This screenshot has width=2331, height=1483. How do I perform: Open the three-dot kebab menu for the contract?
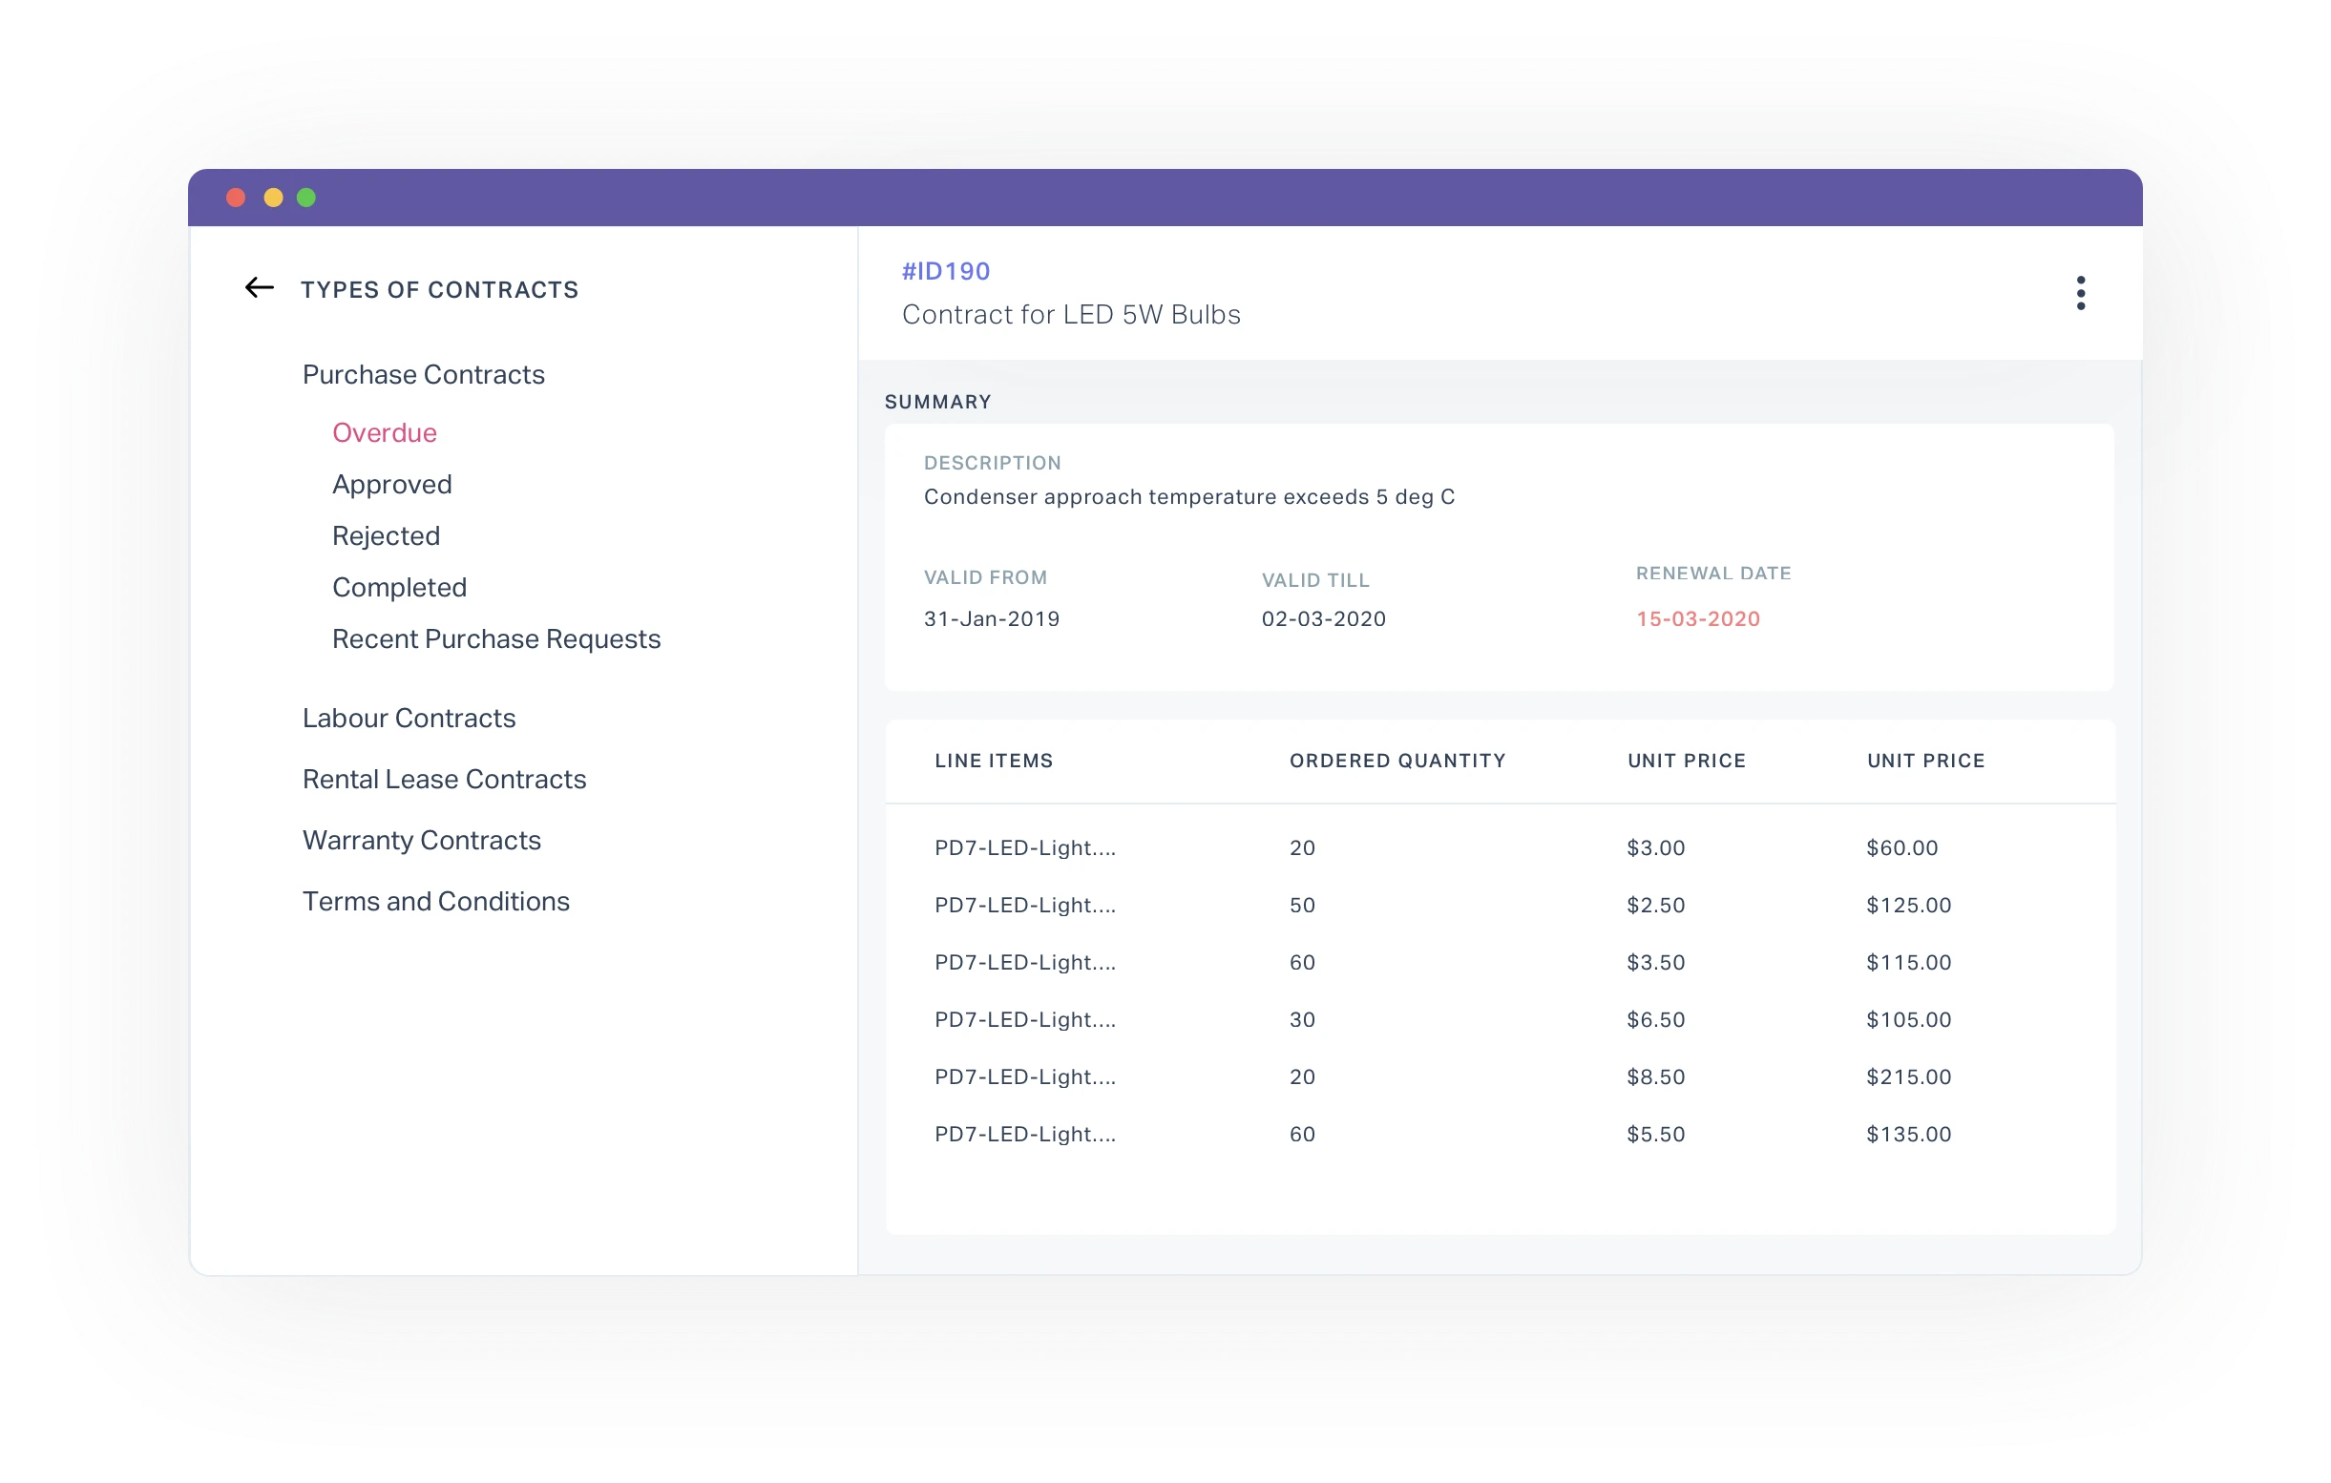(2080, 292)
